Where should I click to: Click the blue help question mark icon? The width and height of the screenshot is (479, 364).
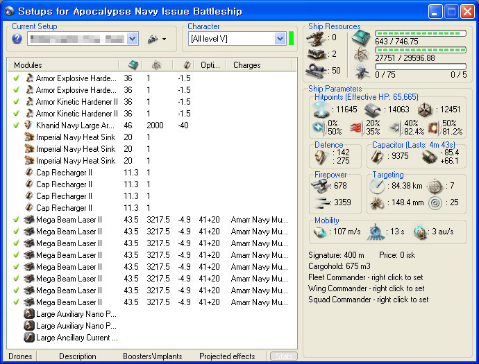tap(17, 39)
